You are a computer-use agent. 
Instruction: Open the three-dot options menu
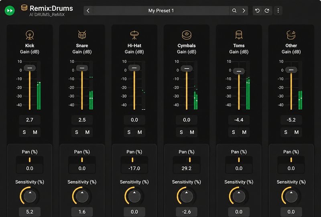coord(278,11)
